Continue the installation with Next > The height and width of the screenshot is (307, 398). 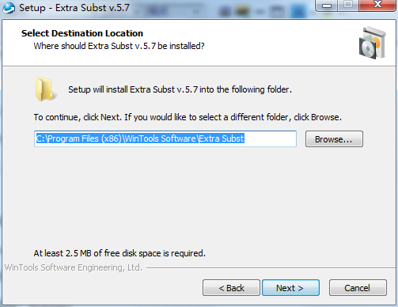coord(290,288)
